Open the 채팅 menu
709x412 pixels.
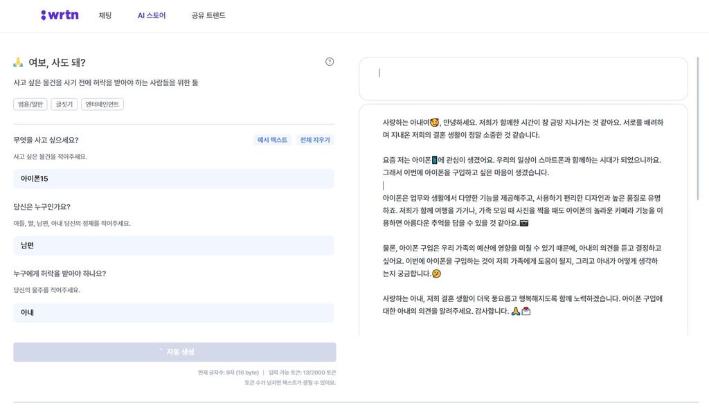[x=105, y=15]
